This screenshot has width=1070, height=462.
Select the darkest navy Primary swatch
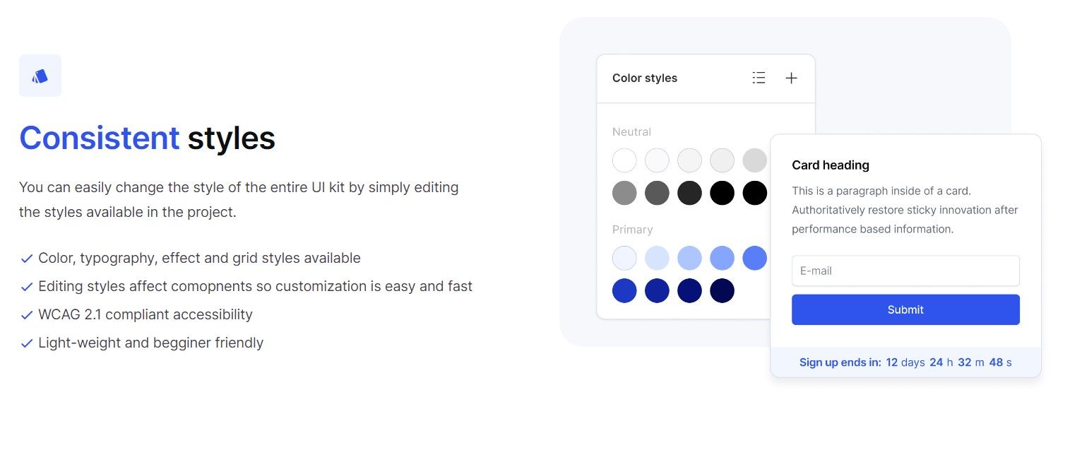coord(722,290)
